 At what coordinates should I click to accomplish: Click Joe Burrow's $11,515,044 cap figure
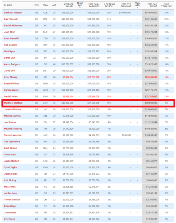click(x=151, y=122)
